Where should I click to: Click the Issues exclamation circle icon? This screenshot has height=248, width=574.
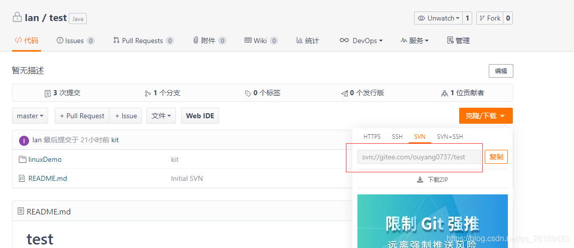pyautogui.click(x=60, y=40)
